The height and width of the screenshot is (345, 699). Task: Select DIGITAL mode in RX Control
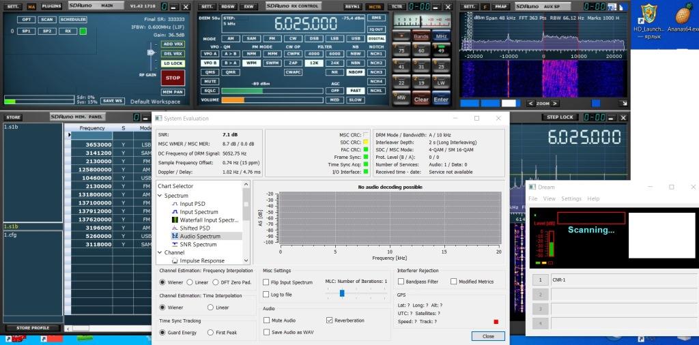coord(377,39)
